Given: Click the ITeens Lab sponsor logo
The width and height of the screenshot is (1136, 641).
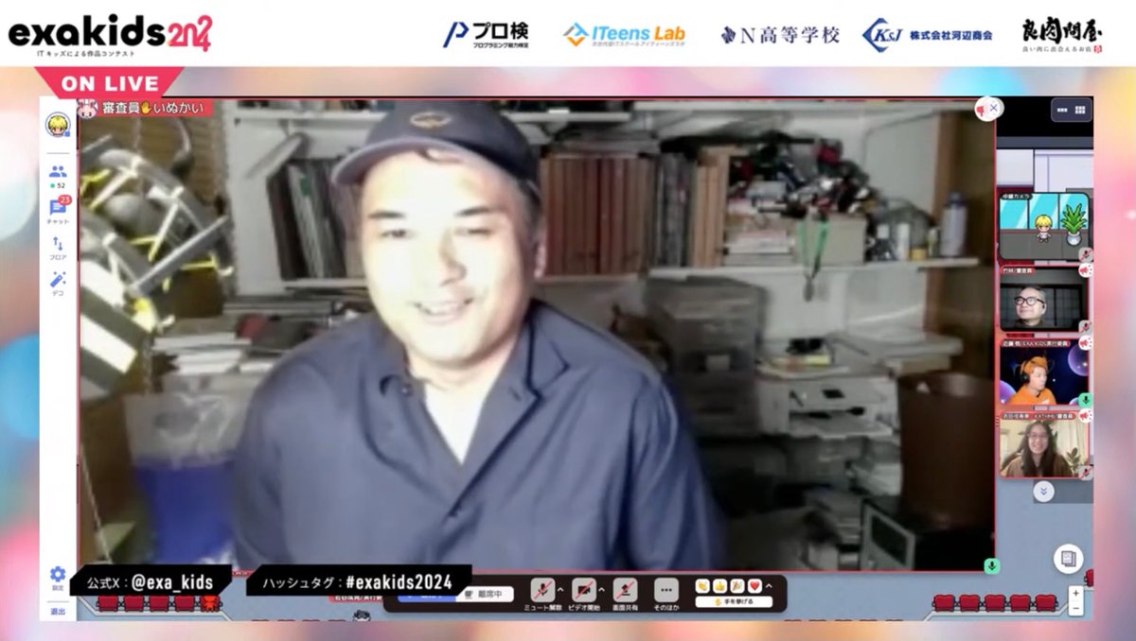Looking at the screenshot, I should click(x=625, y=35).
